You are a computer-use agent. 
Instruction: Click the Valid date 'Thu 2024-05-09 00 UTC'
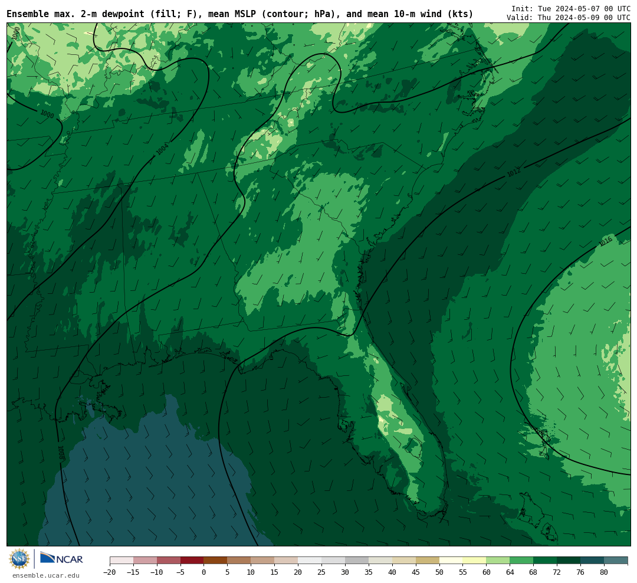(584, 18)
